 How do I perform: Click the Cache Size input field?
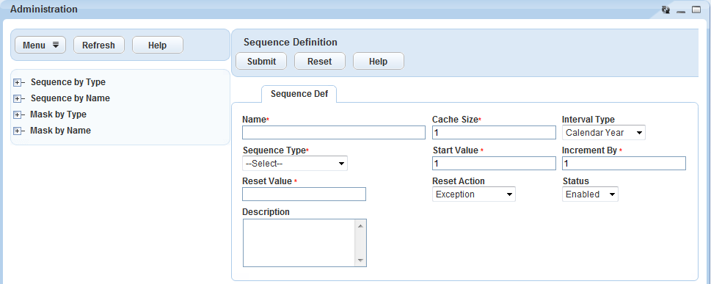click(x=494, y=133)
